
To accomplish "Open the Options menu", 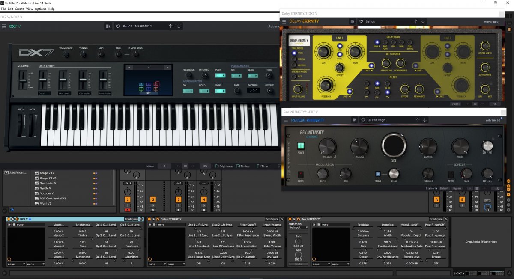I will [40, 9].
